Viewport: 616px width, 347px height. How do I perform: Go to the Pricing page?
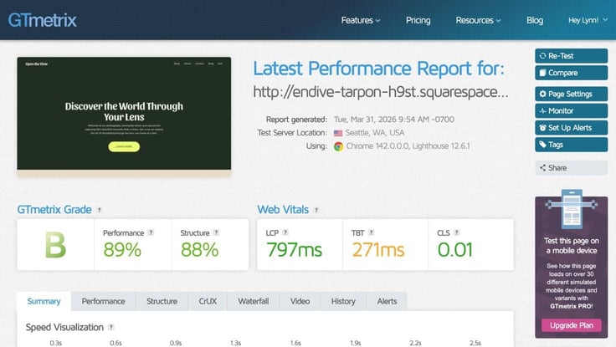pos(418,20)
